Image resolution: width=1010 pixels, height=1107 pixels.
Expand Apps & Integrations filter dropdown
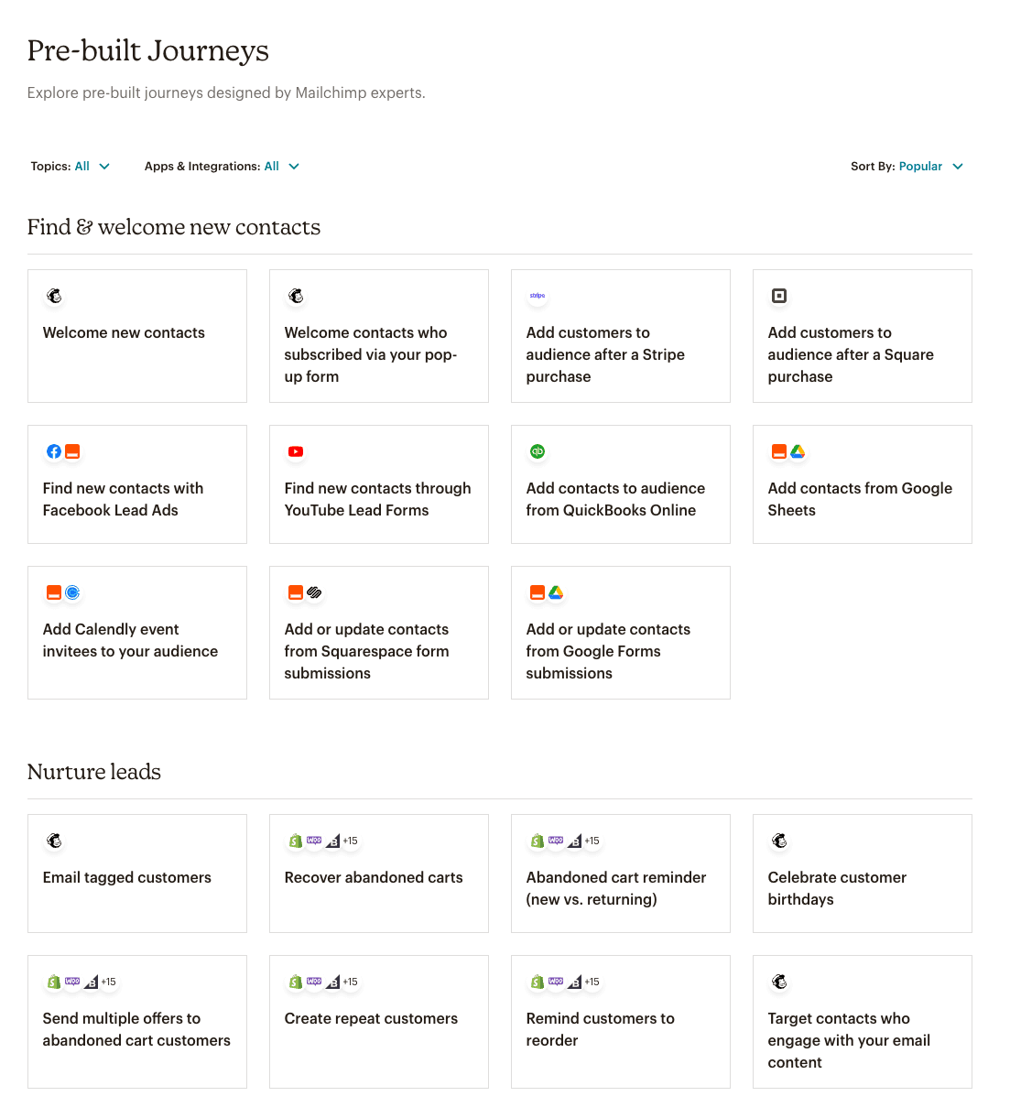click(x=222, y=167)
